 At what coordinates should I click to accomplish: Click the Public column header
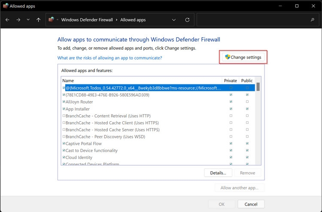point(247,81)
